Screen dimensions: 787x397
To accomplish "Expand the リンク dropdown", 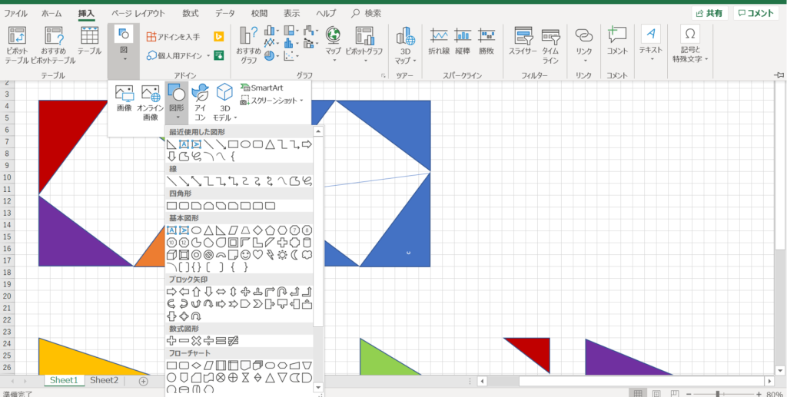I will (x=584, y=61).
